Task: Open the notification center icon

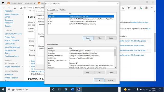Action: [x=160, y=89]
